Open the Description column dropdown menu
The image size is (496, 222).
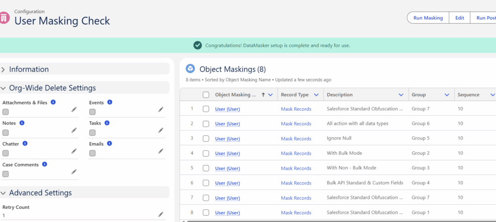401,95
